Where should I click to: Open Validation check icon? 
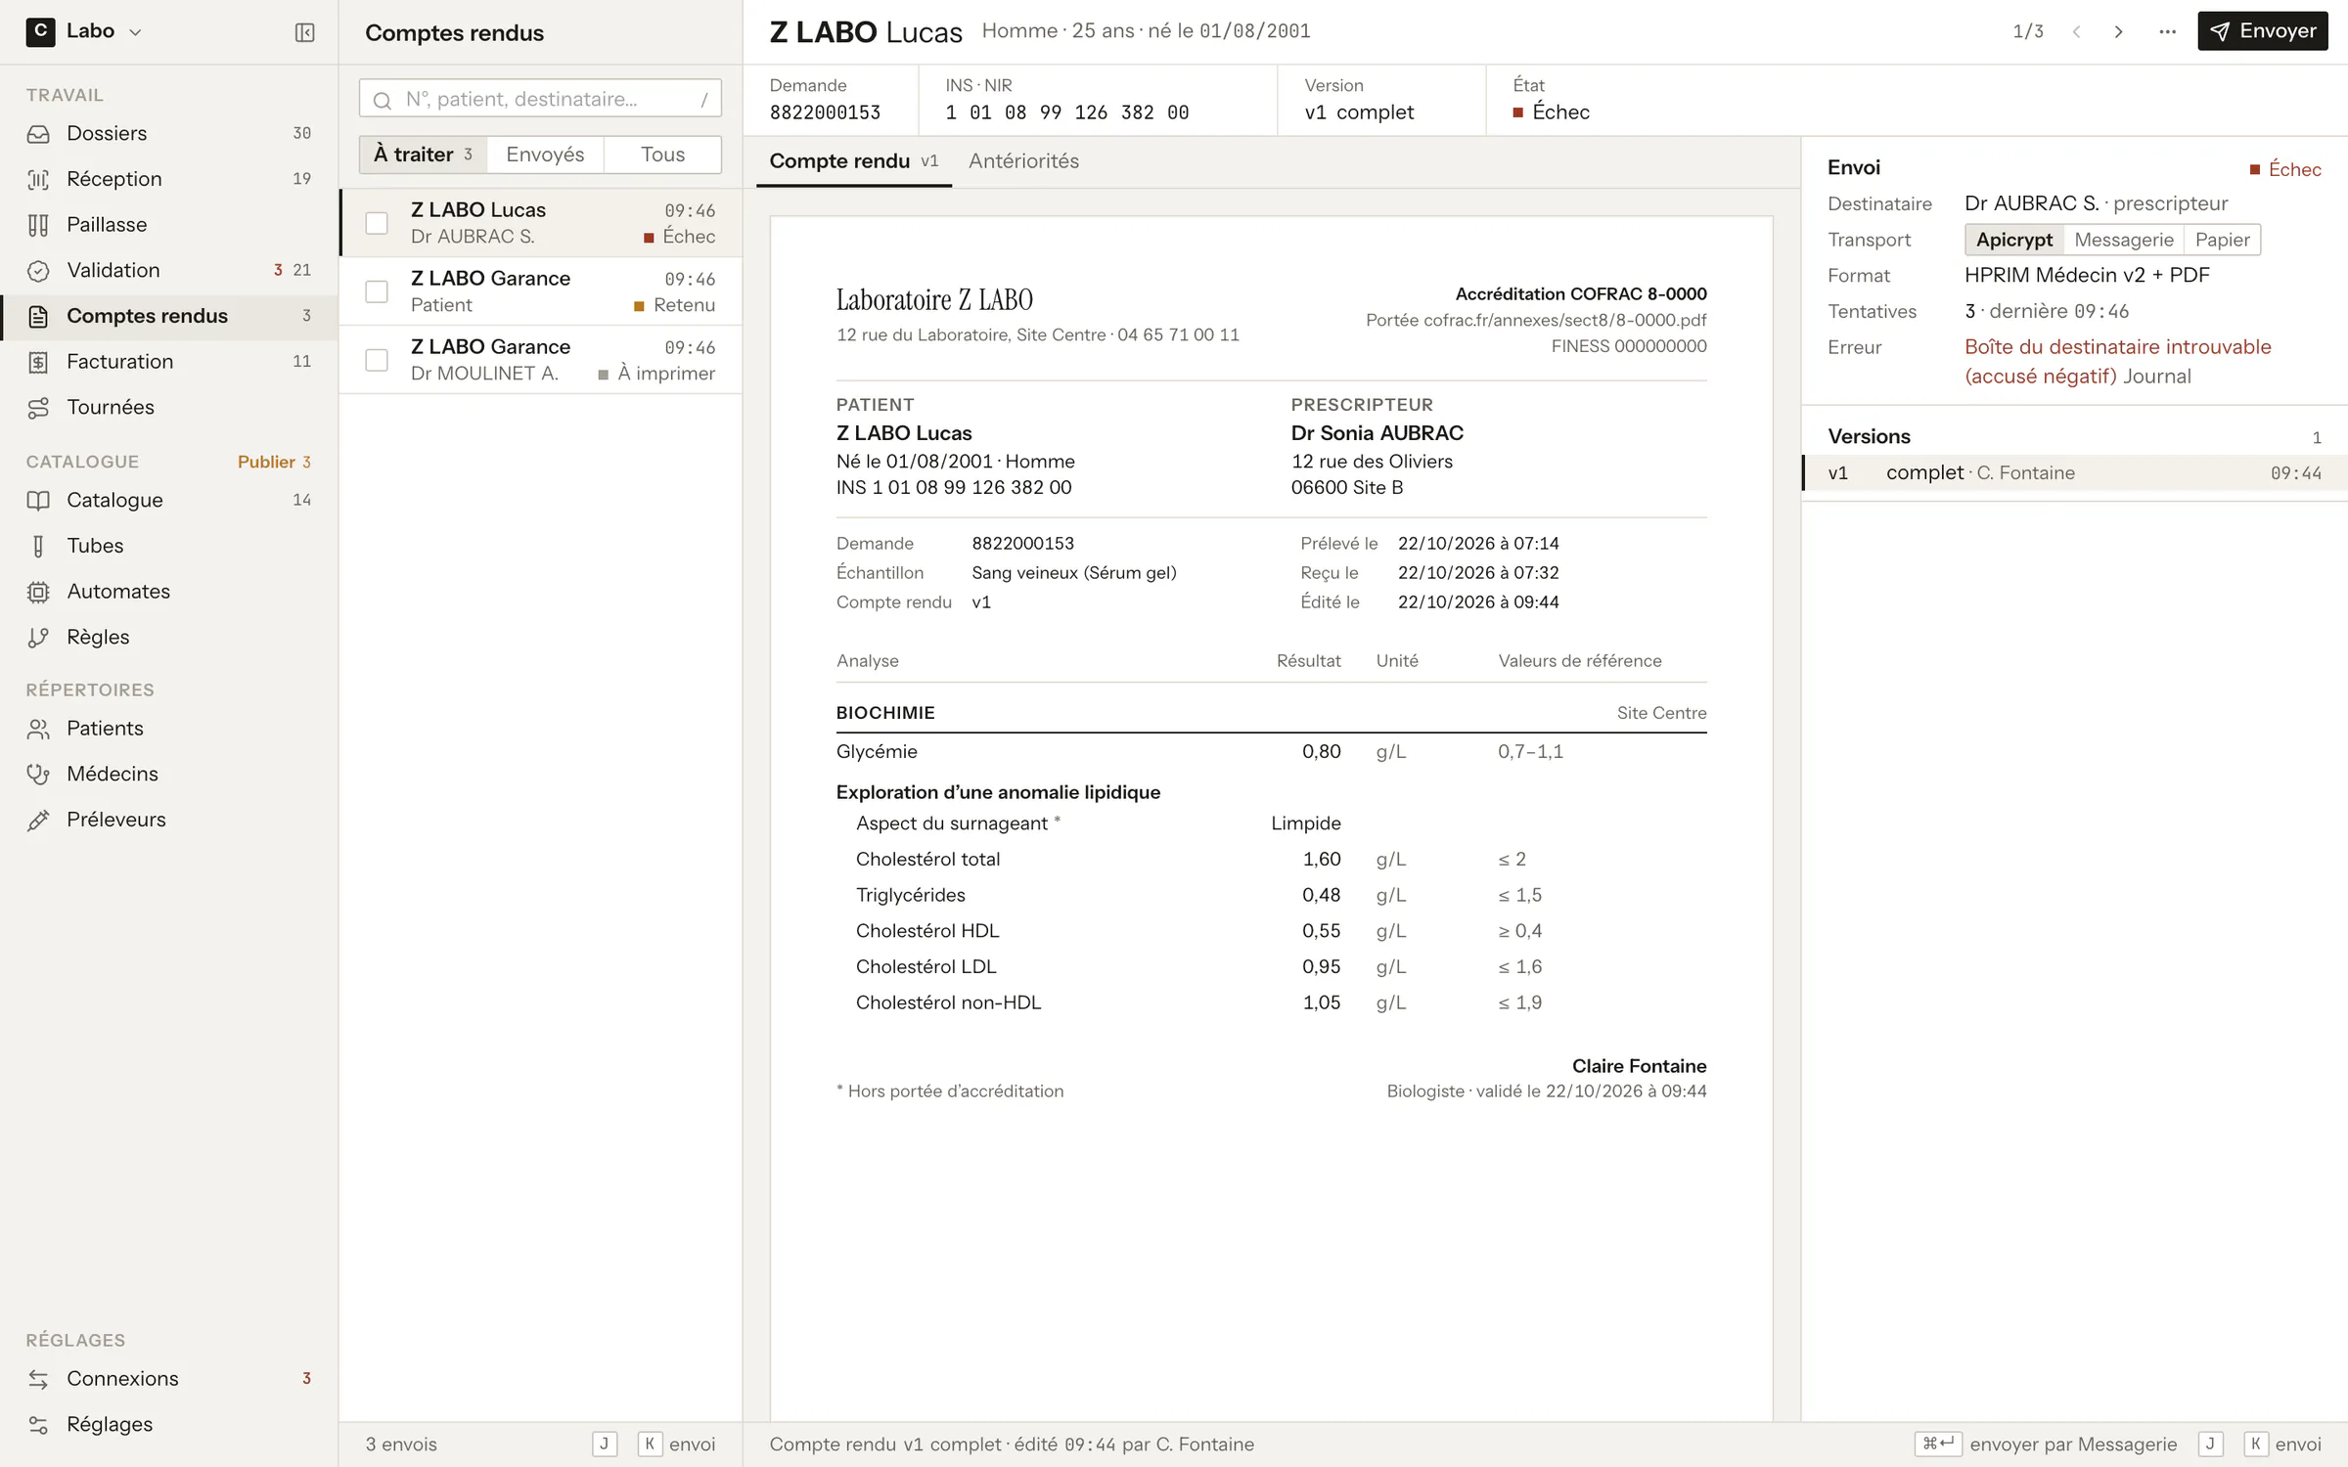(x=38, y=271)
